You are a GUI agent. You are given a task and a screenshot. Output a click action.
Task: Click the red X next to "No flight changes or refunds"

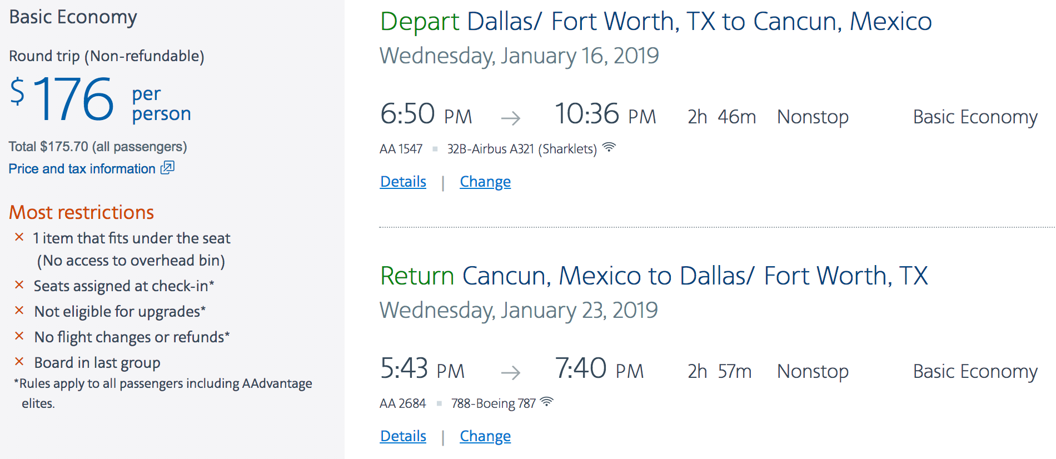19,336
